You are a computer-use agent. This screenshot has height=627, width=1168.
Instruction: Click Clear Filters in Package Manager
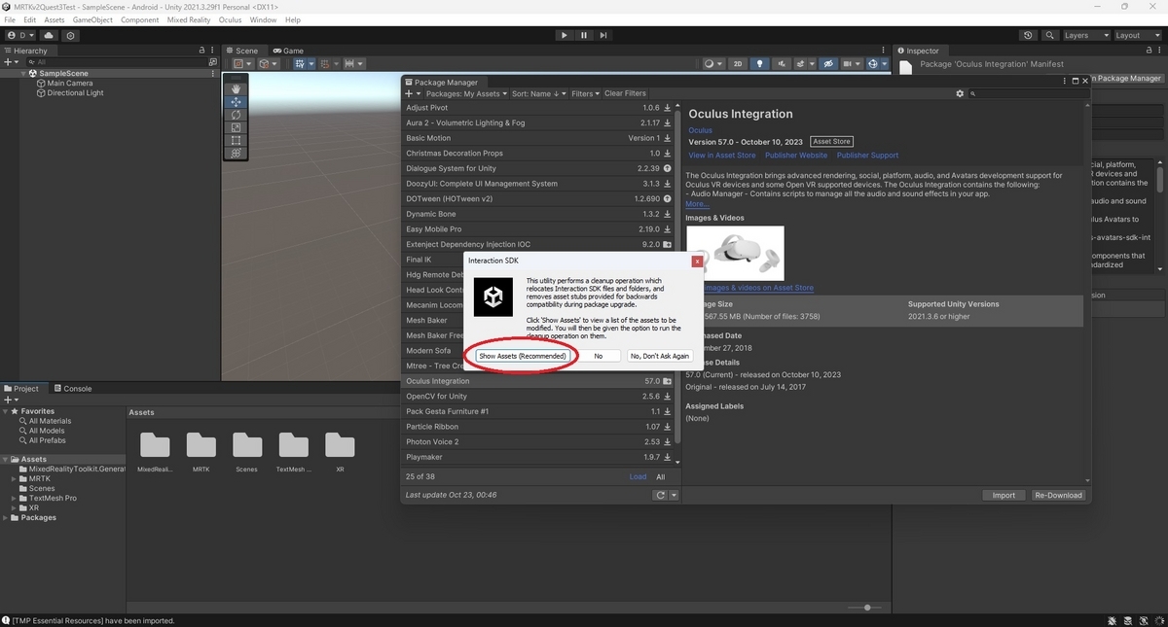click(625, 94)
